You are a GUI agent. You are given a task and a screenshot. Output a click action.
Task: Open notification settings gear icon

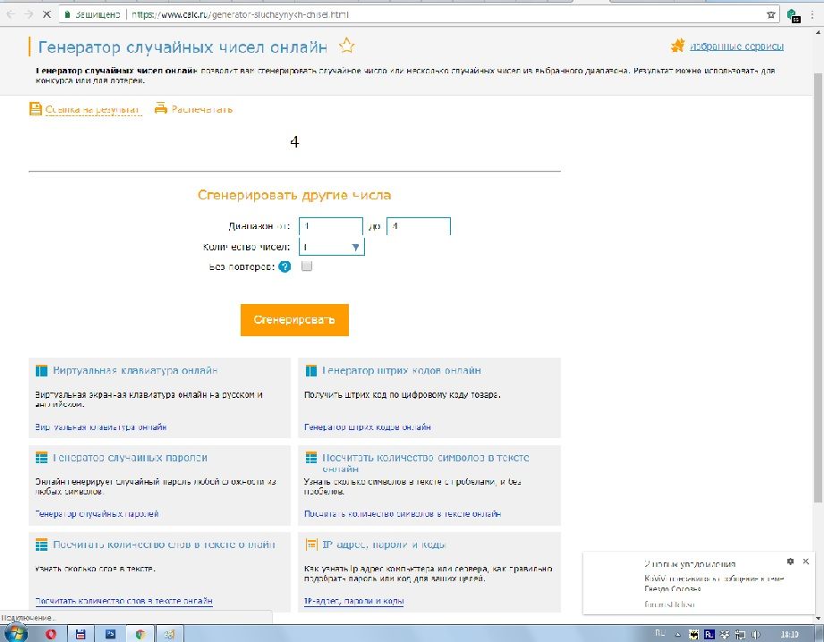click(790, 562)
